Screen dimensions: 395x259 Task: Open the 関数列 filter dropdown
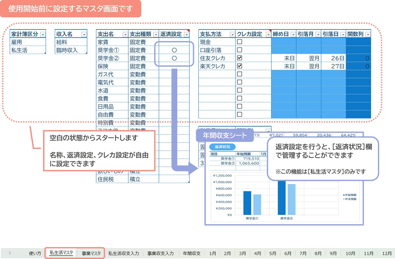[x=368, y=34]
